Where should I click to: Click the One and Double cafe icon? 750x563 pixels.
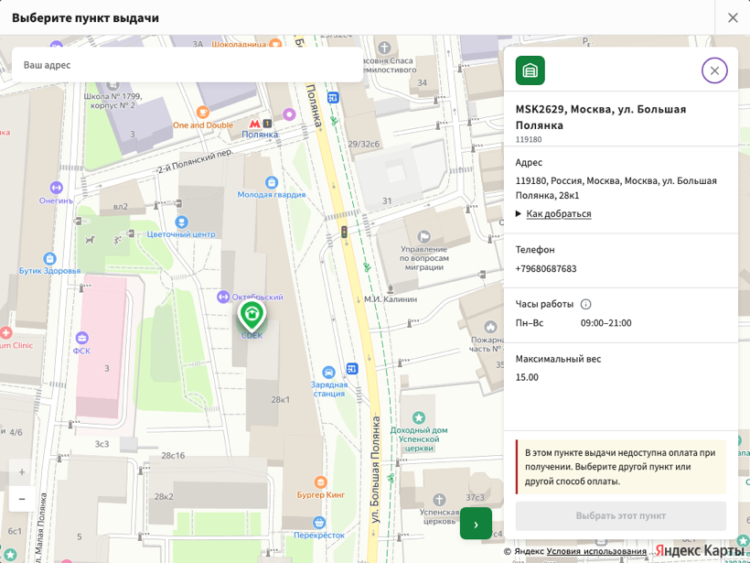pos(203,113)
